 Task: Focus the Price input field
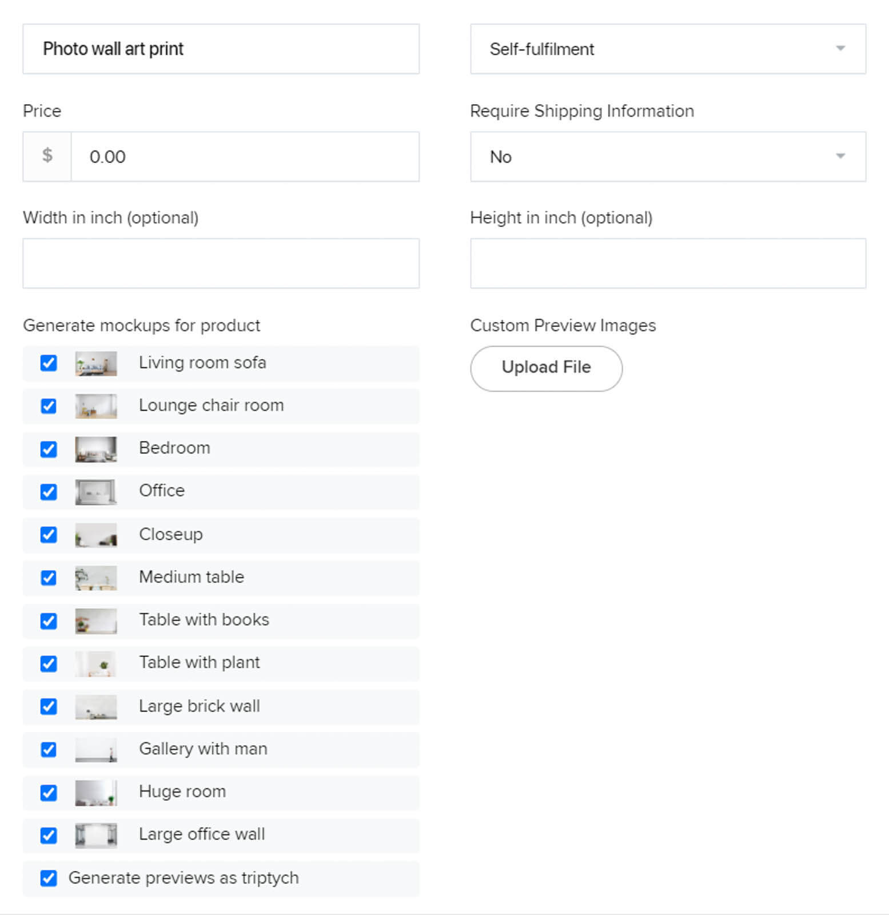point(245,157)
